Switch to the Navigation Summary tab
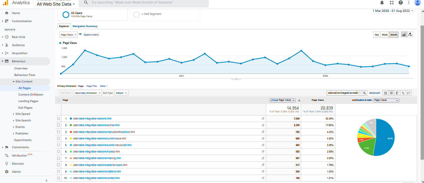Image resolution: width=424 pixels, height=183 pixels. (x=85, y=26)
